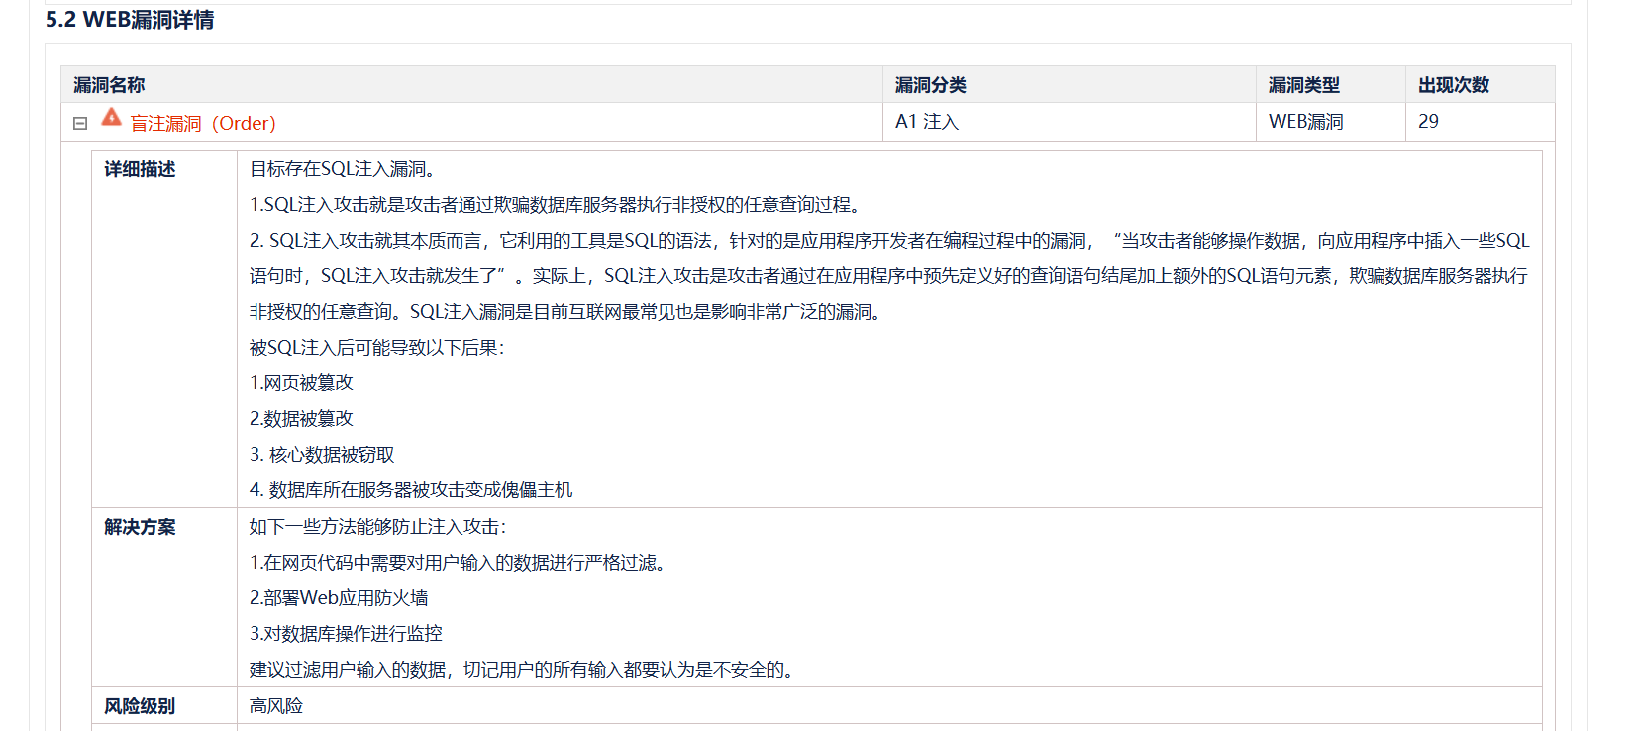Click the red high-risk warning triangle icon

(x=111, y=118)
